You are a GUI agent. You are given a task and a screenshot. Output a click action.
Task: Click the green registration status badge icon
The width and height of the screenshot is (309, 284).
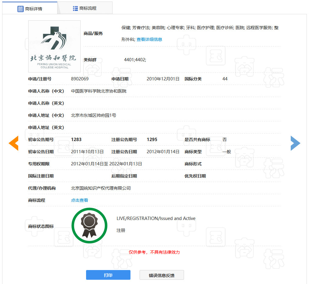pyautogui.click(x=89, y=225)
